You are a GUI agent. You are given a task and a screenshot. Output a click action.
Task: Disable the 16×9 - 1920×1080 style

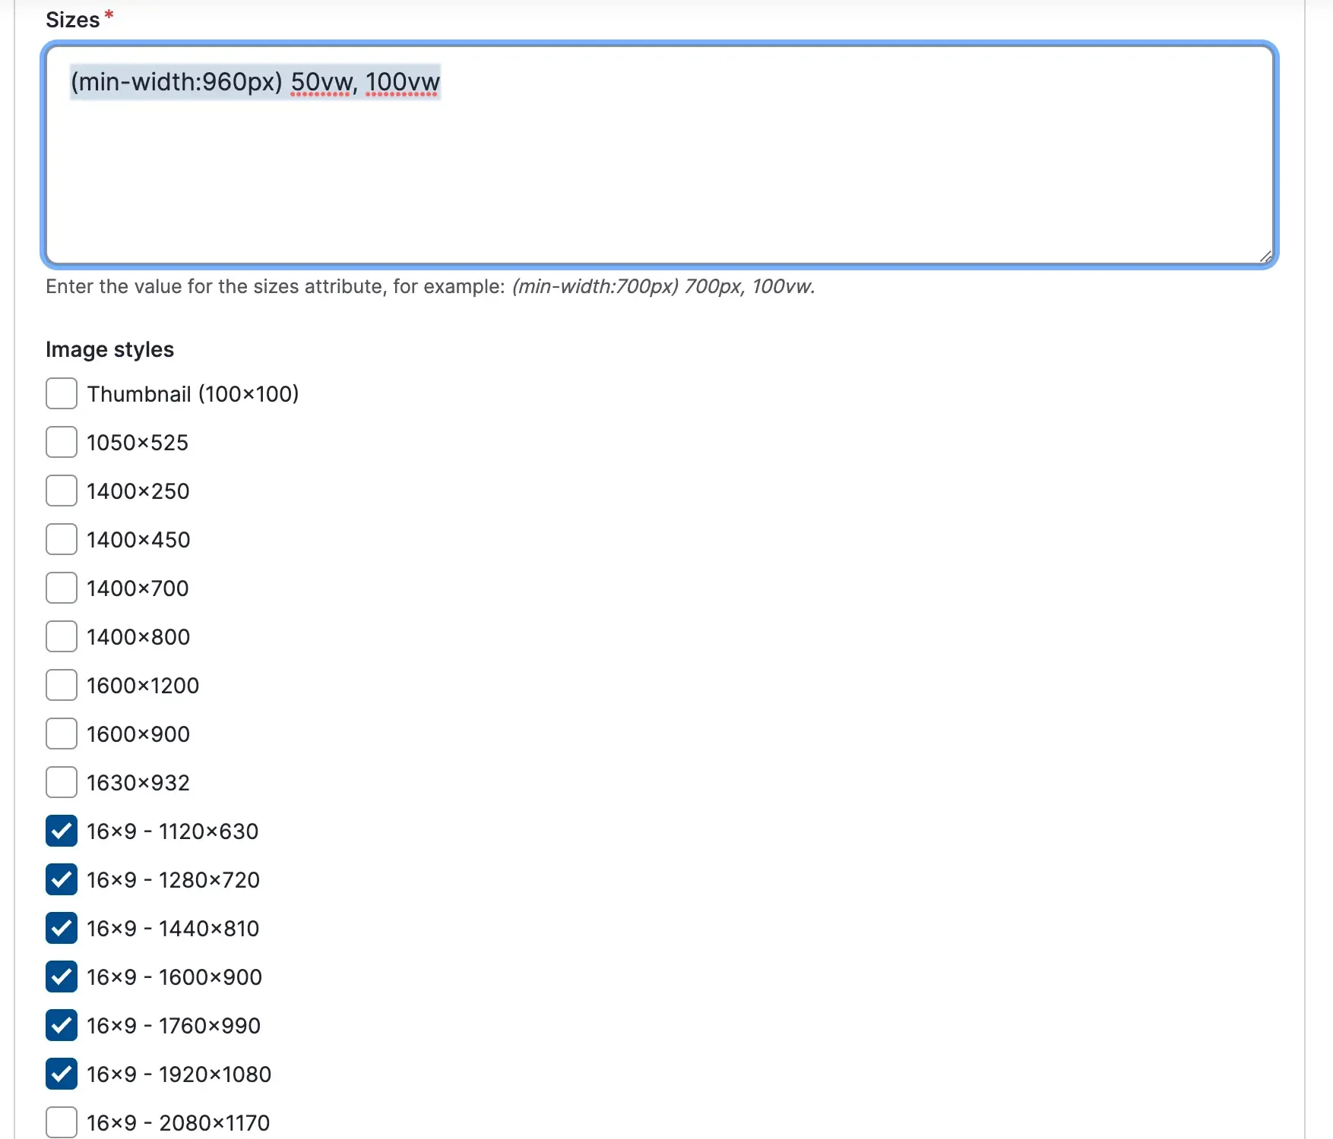tap(61, 1074)
